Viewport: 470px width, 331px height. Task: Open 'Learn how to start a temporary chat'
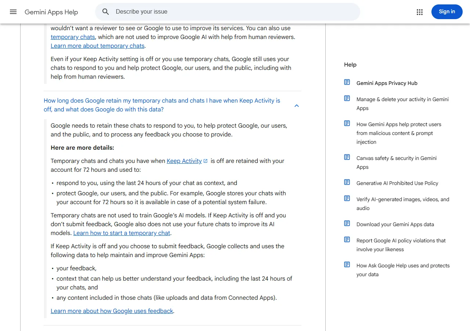click(x=122, y=233)
